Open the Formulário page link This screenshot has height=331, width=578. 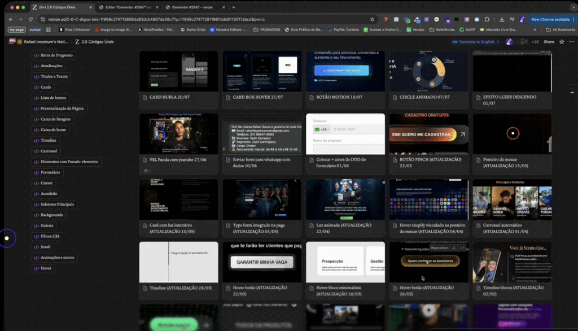(x=50, y=172)
